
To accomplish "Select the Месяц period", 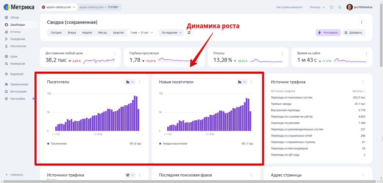I will pos(102,33).
